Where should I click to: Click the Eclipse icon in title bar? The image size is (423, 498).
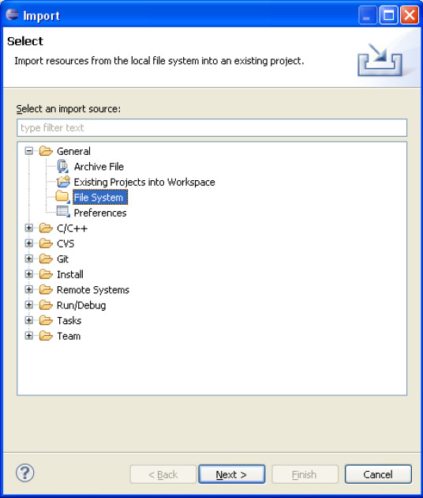coord(13,14)
